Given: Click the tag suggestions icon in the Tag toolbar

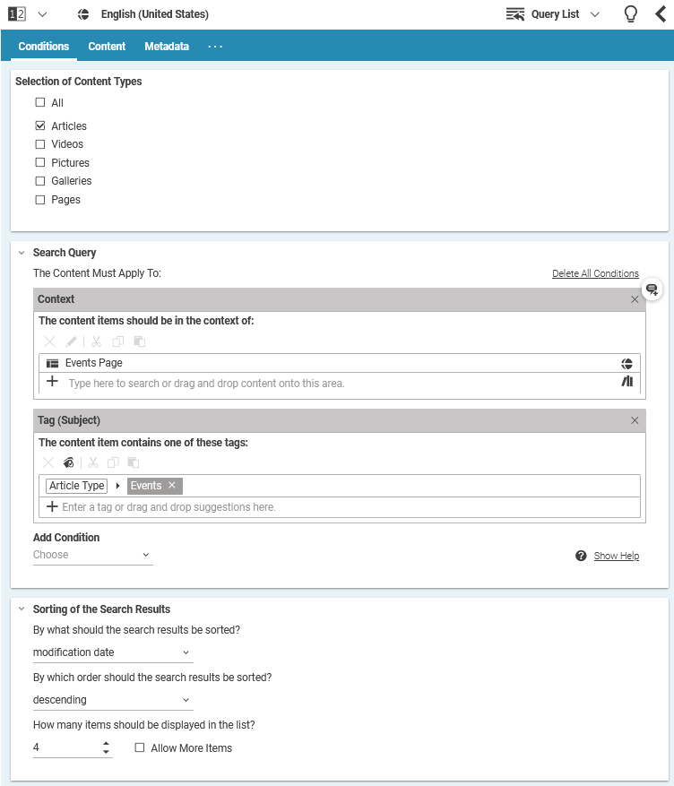Looking at the screenshot, I should [x=69, y=462].
